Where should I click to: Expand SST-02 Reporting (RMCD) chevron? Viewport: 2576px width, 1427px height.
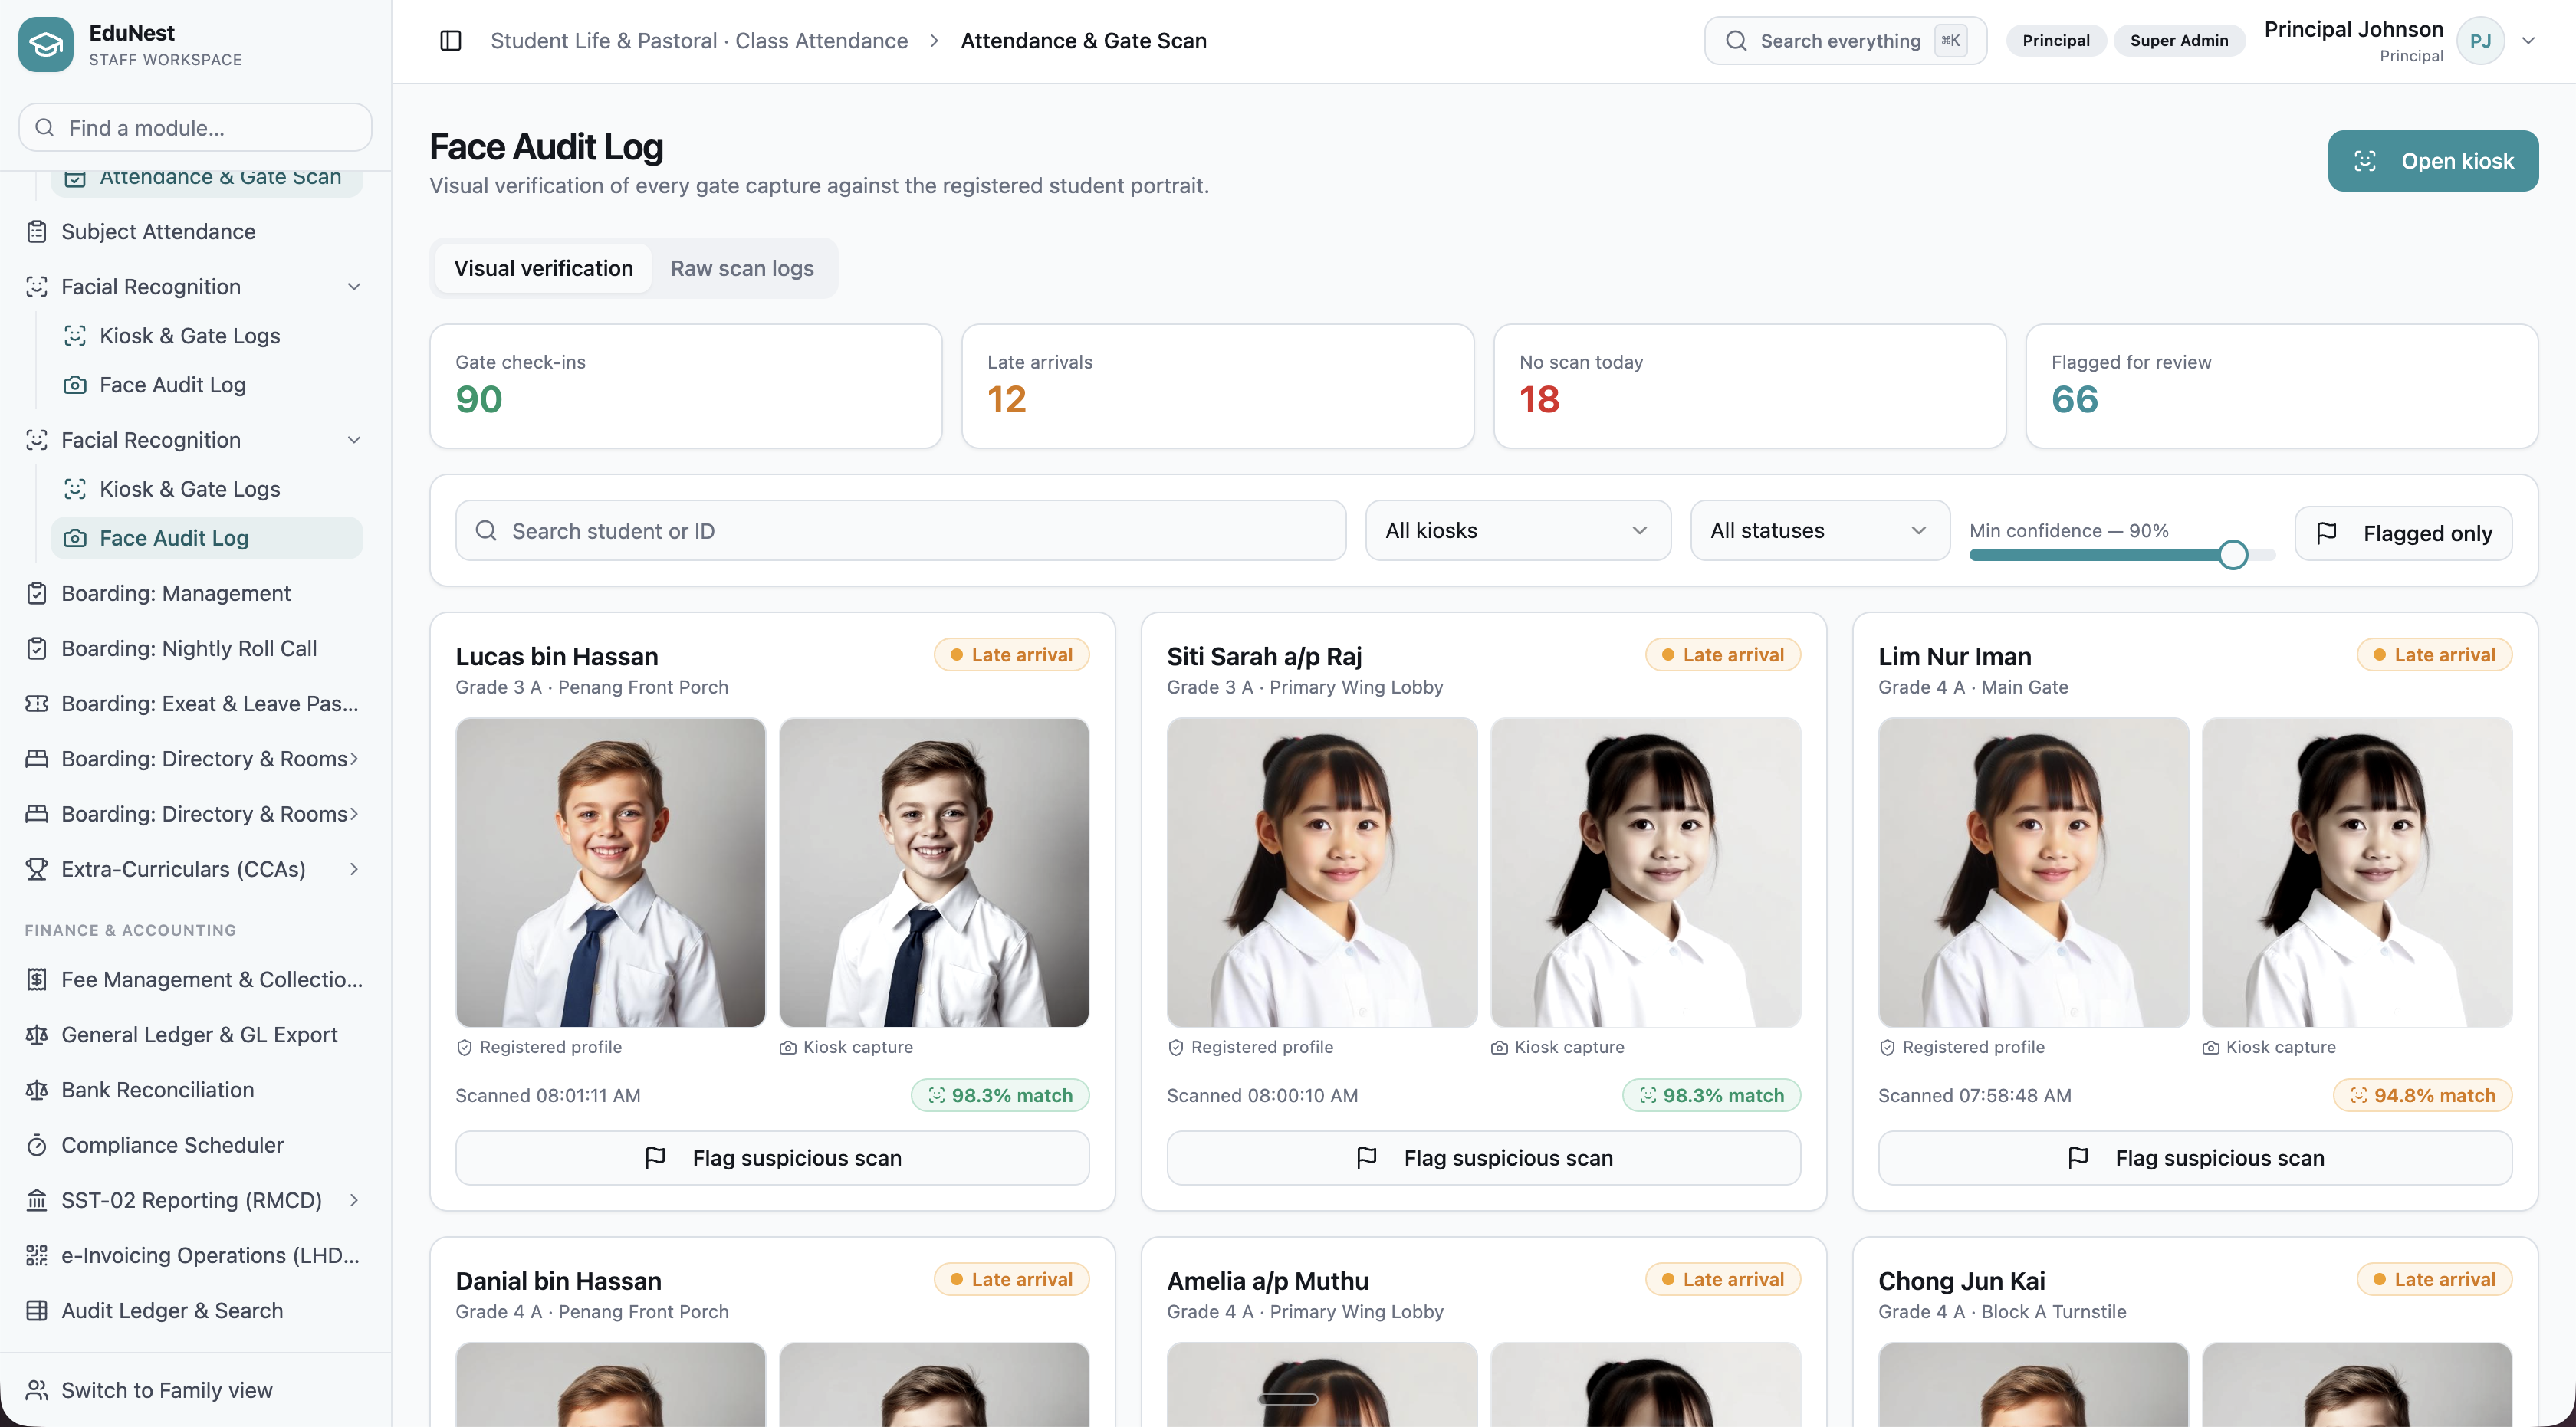coord(354,1200)
